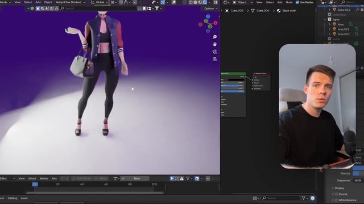Click pause render icon in viewport header
The image size is (364, 204).
click(216, 2)
